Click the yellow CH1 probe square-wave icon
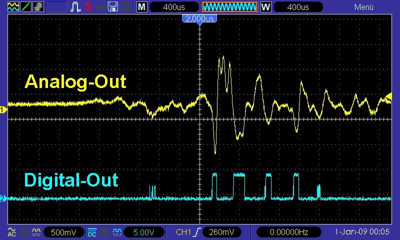This screenshot has width=400, height=240. point(36,232)
